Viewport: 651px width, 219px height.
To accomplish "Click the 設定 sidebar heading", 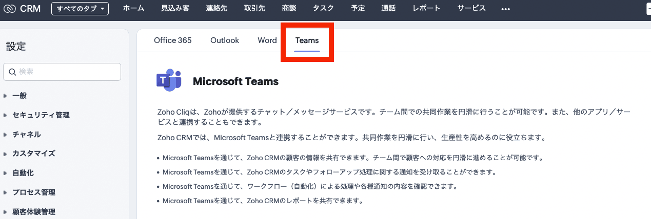I will pyautogui.click(x=16, y=47).
